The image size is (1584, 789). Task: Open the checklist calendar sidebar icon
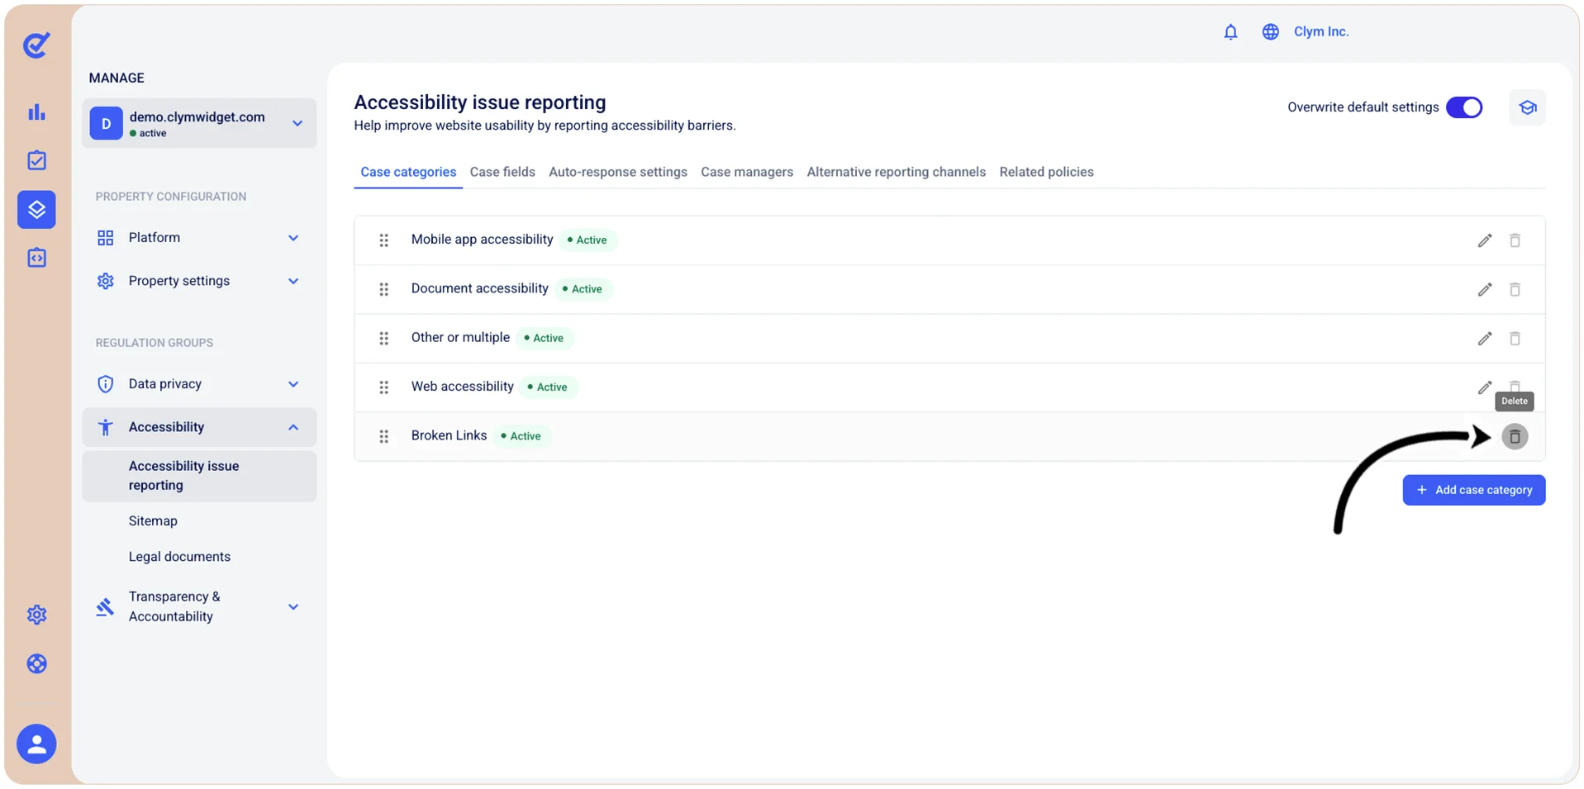pyautogui.click(x=36, y=160)
